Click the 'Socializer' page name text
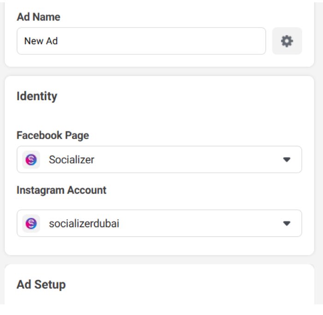The height and width of the screenshot is (315, 323). click(72, 160)
